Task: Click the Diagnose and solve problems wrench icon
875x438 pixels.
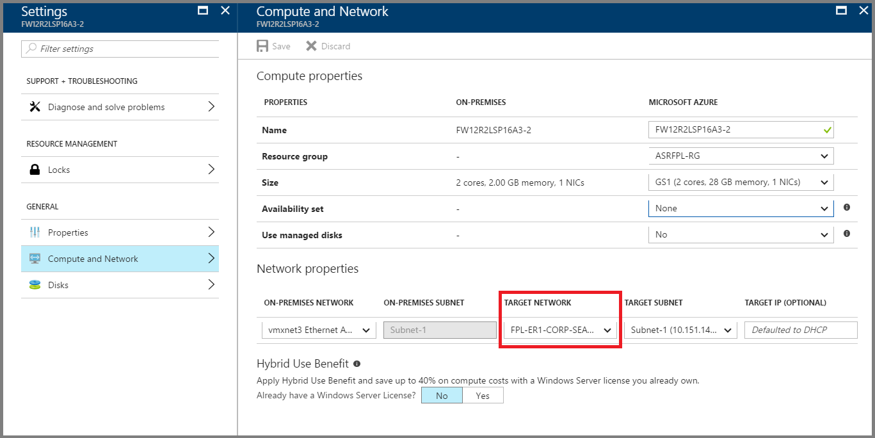Action: (x=35, y=106)
